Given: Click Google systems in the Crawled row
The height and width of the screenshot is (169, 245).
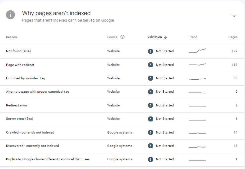Looking at the screenshot, I should (119, 133).
